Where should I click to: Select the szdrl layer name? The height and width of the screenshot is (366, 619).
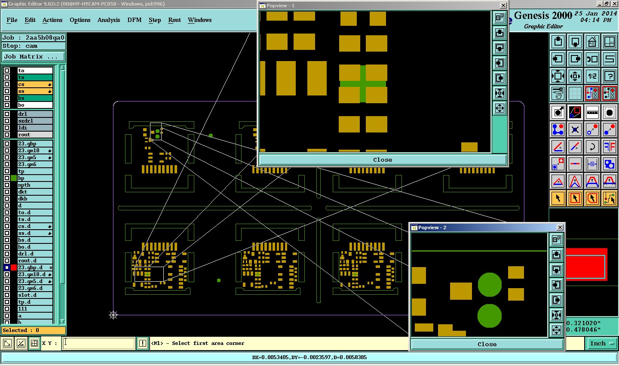(x=35, y=121)
